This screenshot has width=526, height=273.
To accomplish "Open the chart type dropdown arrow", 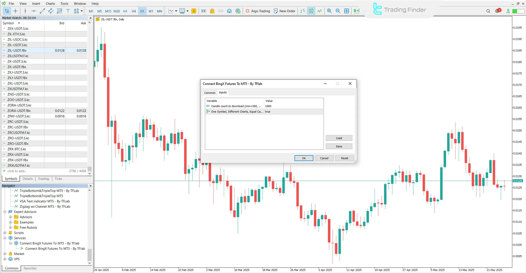I will [176, 11].
